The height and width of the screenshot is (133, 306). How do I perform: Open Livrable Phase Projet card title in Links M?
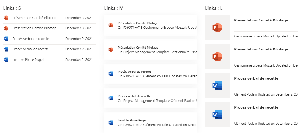[x=132, y=120]
